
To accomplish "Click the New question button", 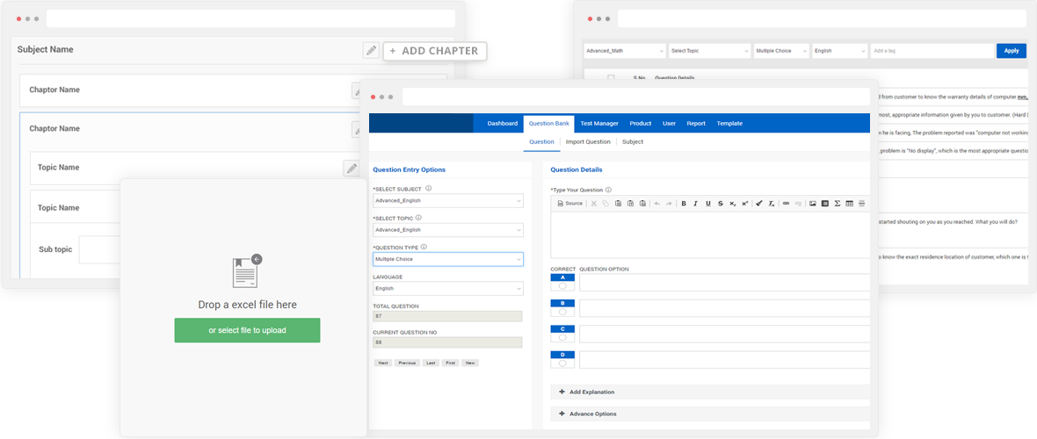I will [469, 363].
